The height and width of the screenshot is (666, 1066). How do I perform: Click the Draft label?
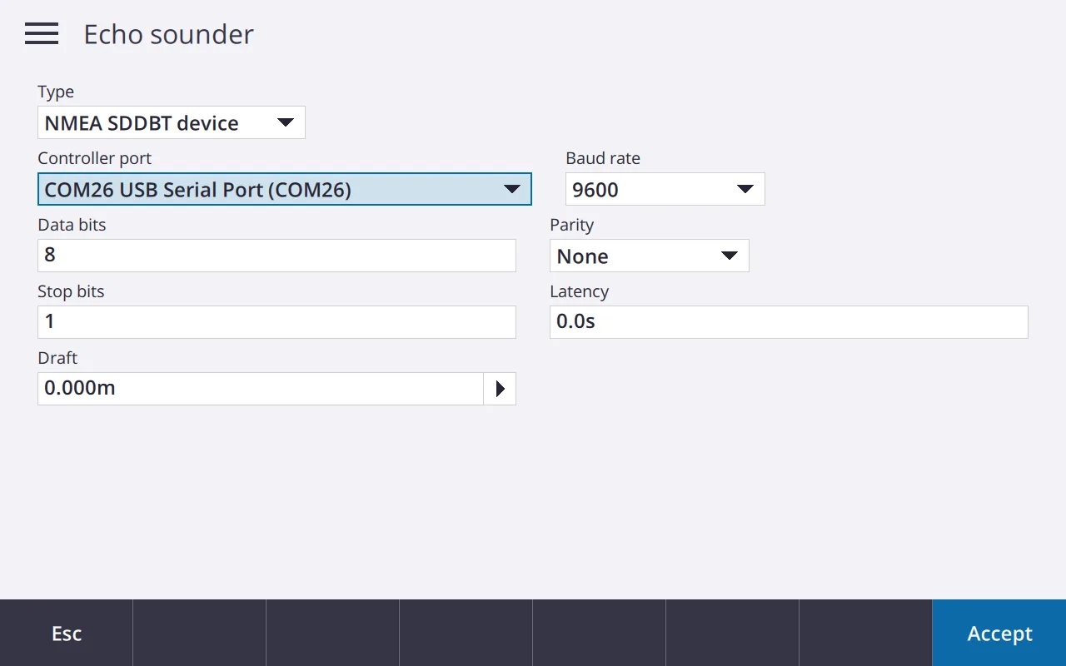click(57, 358)
